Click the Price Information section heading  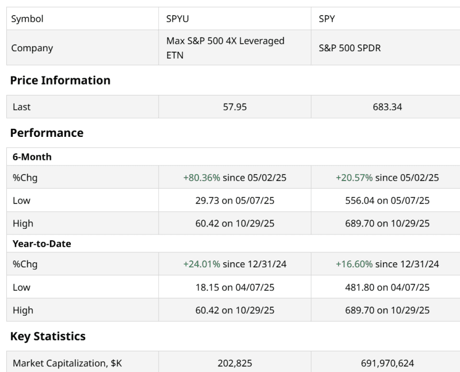tap(60, 80)
